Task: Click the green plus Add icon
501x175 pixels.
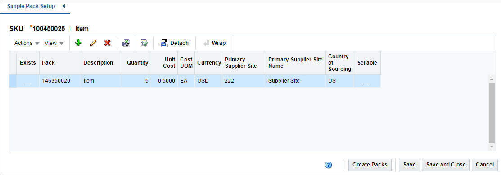Action: 78,43
